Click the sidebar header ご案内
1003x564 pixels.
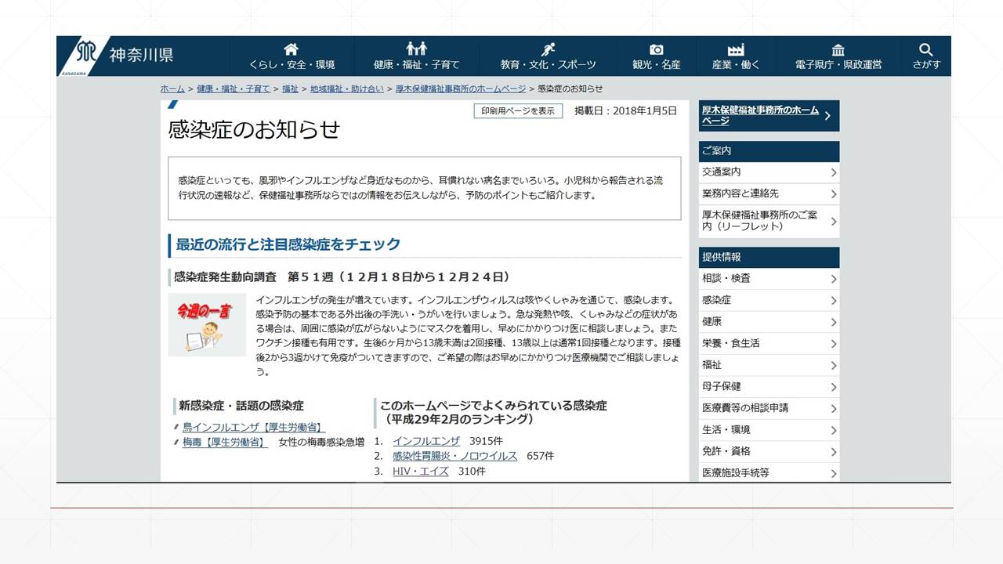[x=769, y=151]
